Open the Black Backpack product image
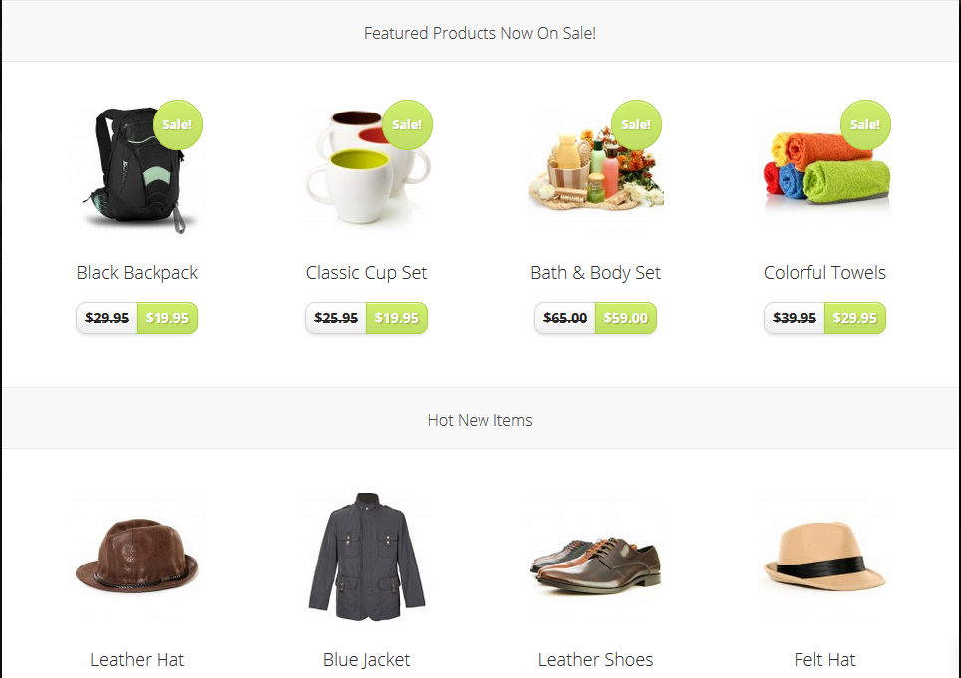This screenshot has width=961, height=678. pyautogui.click(x=138, y=170)
